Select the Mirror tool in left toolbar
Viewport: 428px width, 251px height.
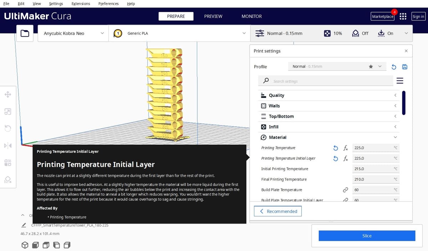[x=7, y=145]
